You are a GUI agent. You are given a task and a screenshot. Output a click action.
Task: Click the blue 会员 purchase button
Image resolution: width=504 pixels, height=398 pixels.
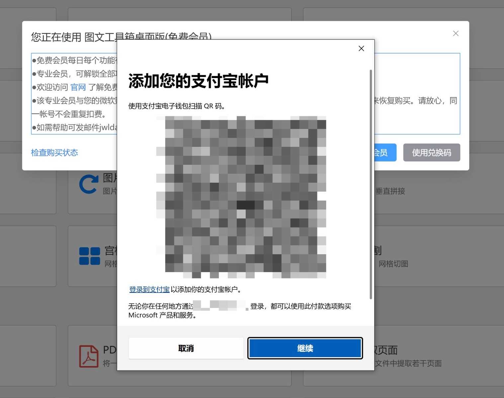(x=385, y=152)
